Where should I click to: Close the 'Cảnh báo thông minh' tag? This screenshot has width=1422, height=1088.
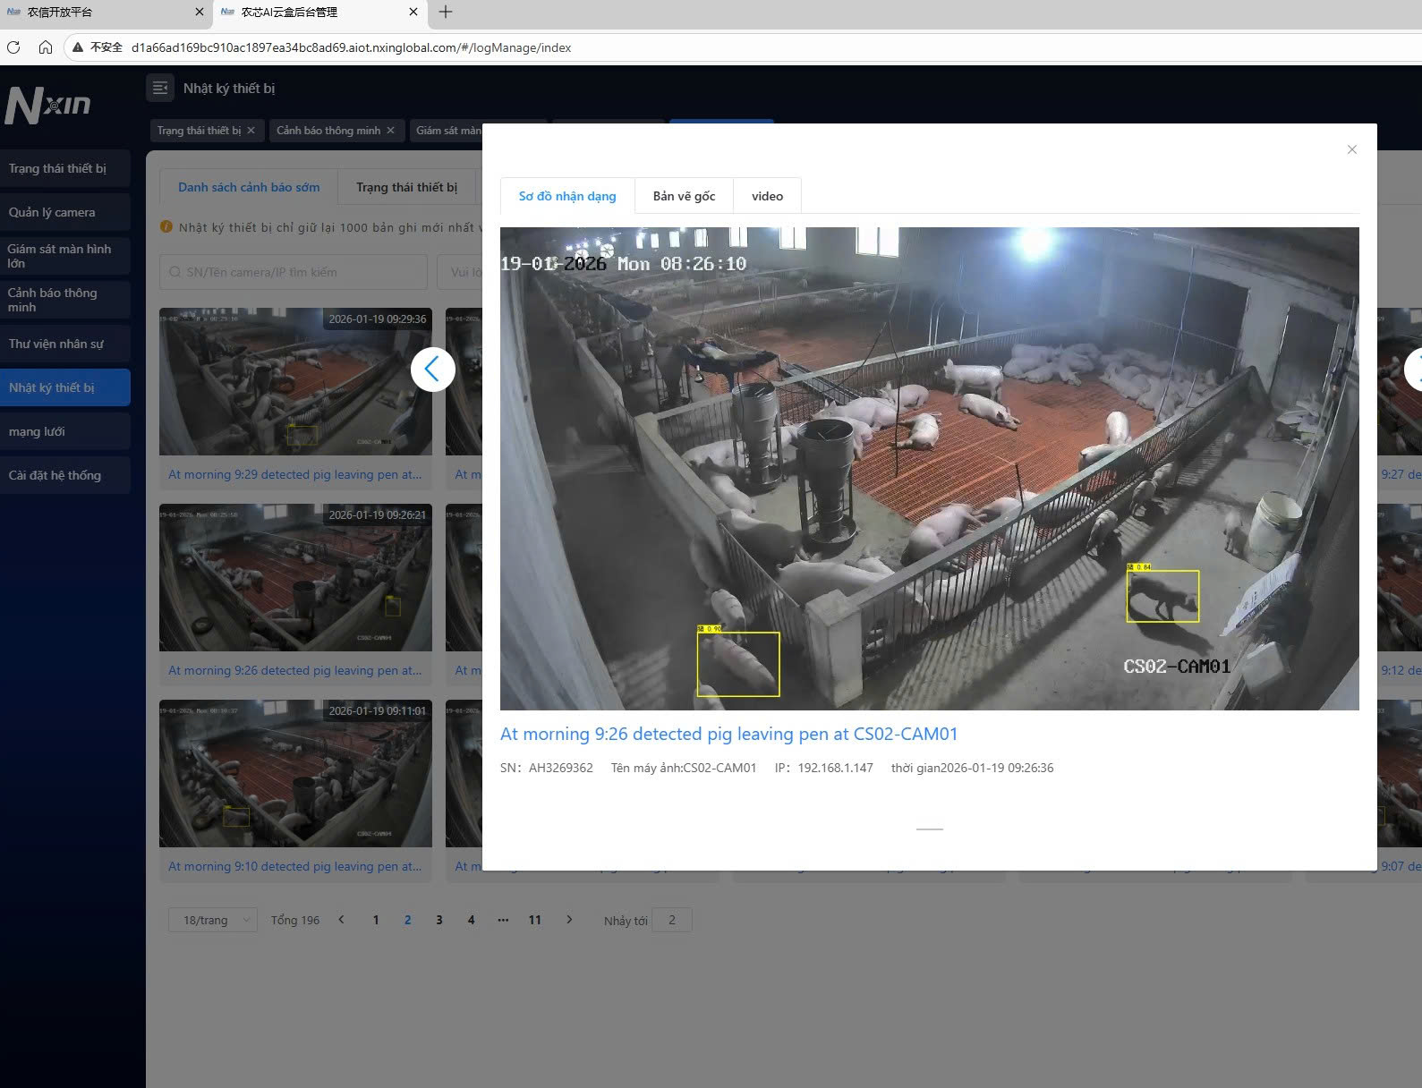391,131
